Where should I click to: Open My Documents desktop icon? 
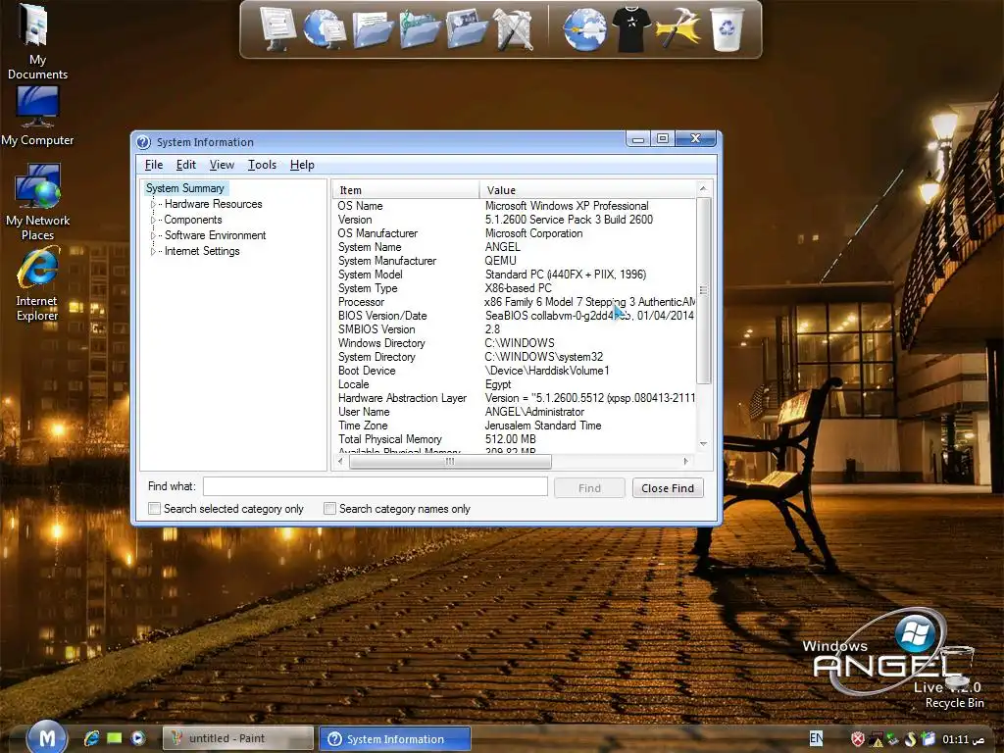coord(37,42)
